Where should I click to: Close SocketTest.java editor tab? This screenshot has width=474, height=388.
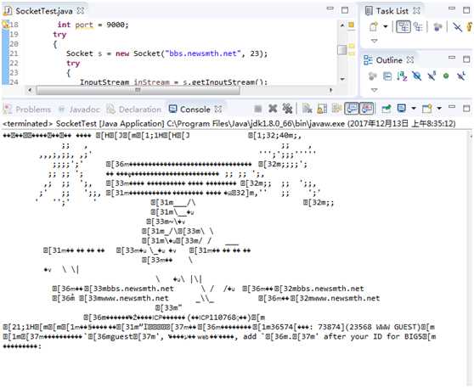click(x=81, y=10)
